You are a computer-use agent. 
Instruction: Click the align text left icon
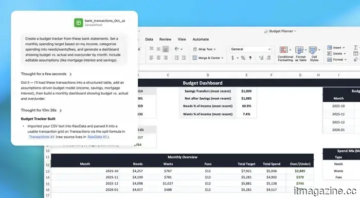[151, 58]
